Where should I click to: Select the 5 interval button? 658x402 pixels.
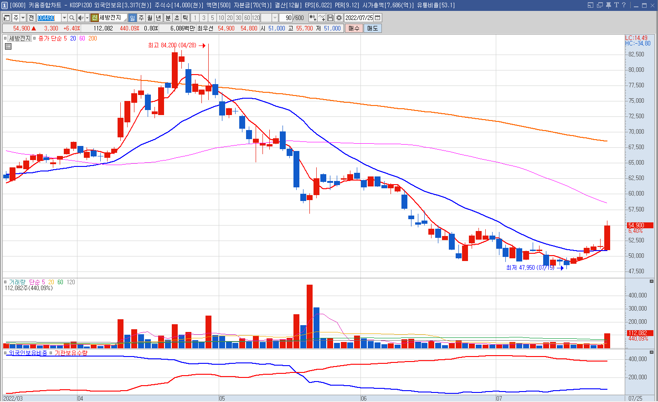(x=212, y=18)
